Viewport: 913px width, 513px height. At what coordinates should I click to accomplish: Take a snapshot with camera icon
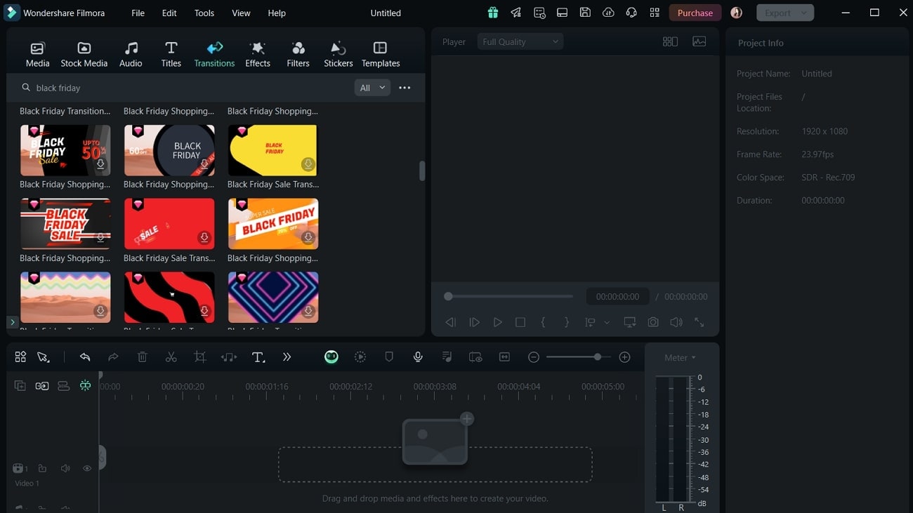tap(653, 322)
